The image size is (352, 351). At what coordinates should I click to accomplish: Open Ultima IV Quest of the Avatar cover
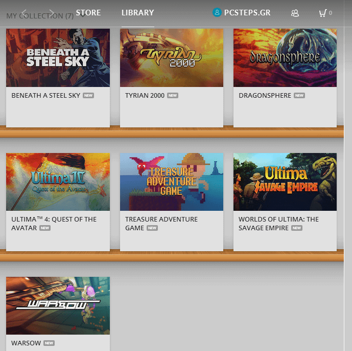click(58, 182)
